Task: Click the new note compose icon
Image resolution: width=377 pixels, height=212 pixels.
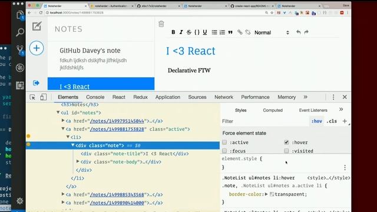Action: pos(37,26)
